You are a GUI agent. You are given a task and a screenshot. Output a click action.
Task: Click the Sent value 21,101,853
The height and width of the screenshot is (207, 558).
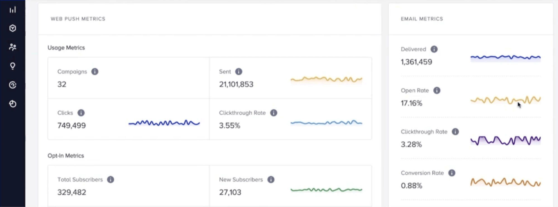(x=236, y=84)
